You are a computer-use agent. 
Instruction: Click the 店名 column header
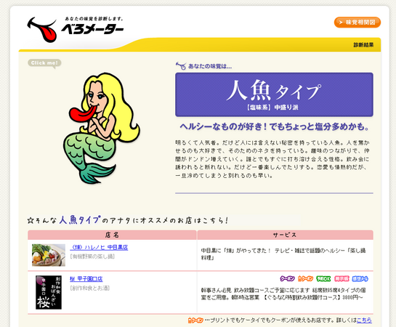(x=112, y=235)
